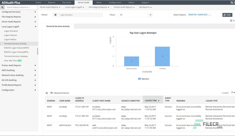Click the ADAP-DC1 ADAP-DC2 selected objects link

(x=200, y=15)
